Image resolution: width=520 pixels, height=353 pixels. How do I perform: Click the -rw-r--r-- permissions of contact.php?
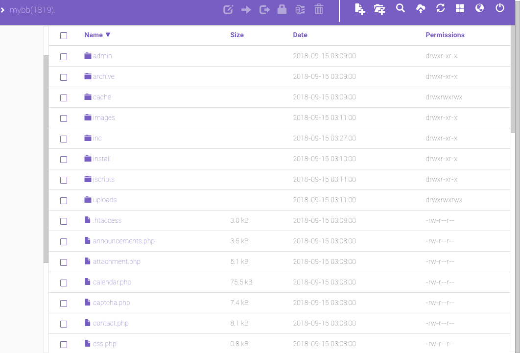point(440,323)
